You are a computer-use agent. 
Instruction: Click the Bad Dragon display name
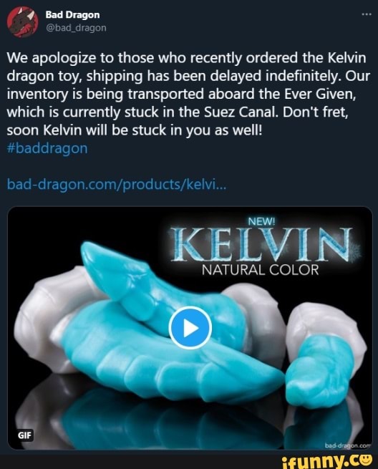click(73, 14)
